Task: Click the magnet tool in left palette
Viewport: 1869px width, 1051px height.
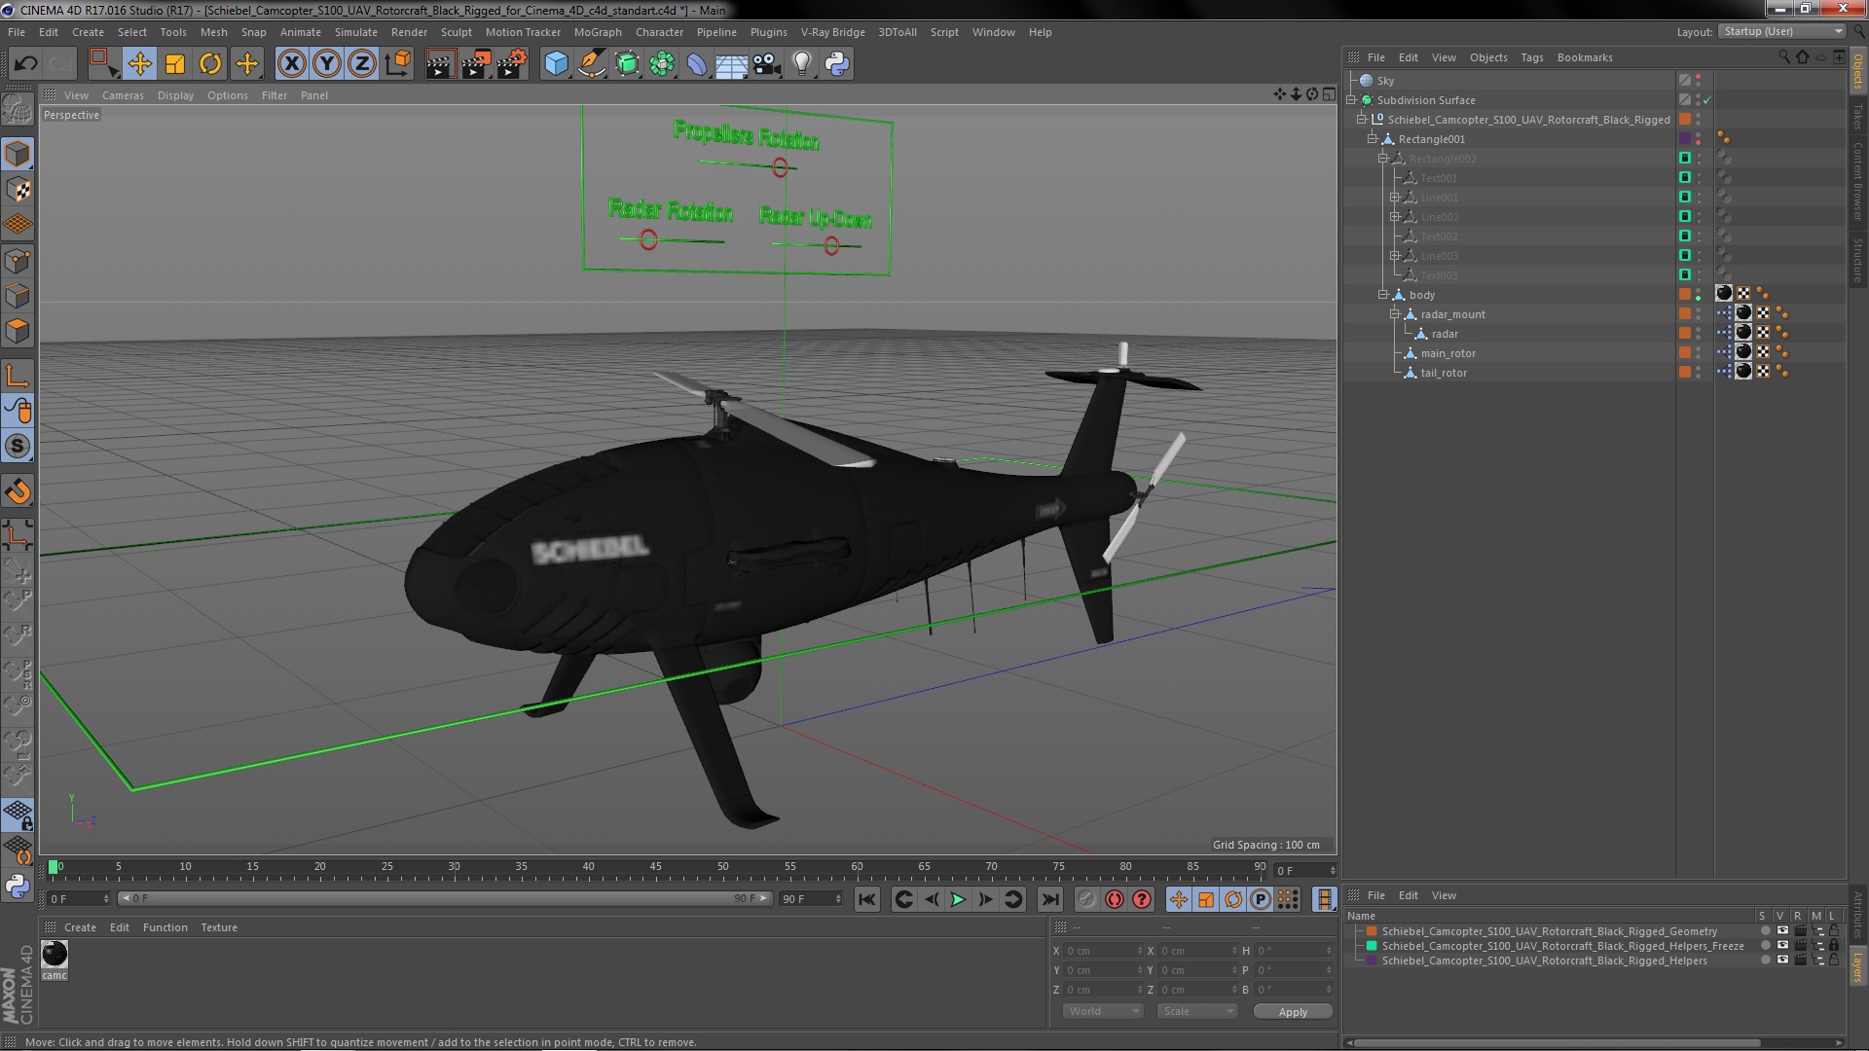Action: coord(18,491)
